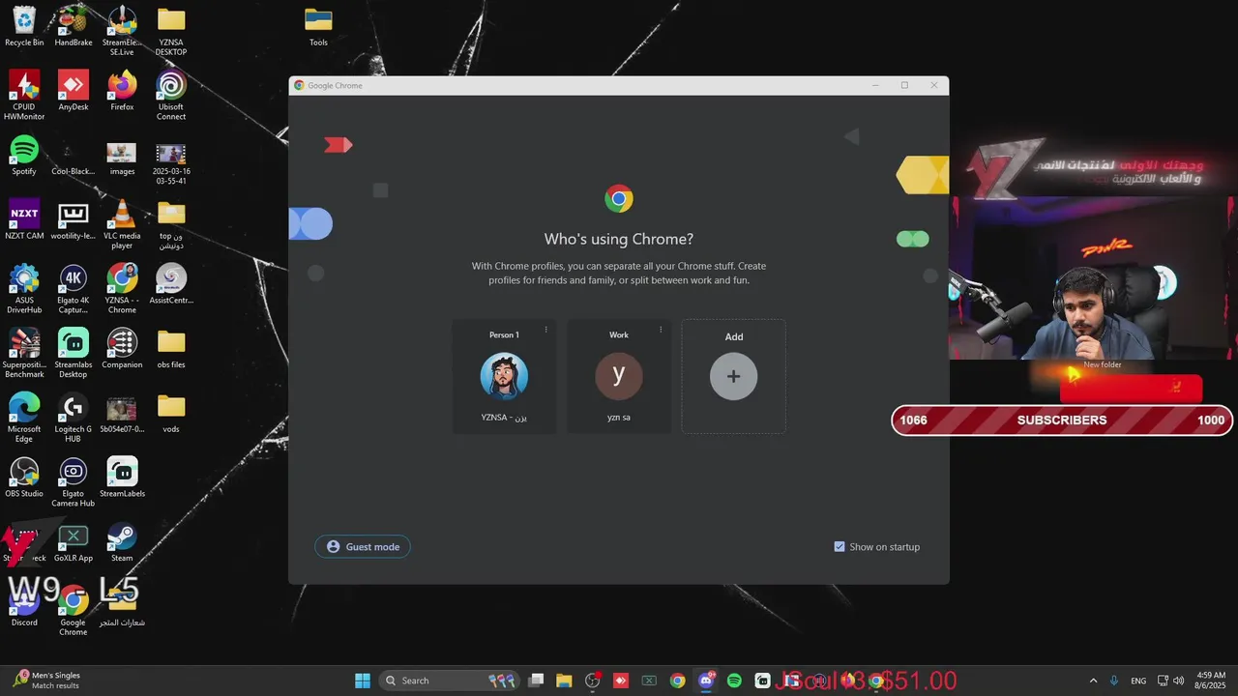Open YZNSA DESKTOP folder
Viewport: 1238px width, 696px height.
171,30
